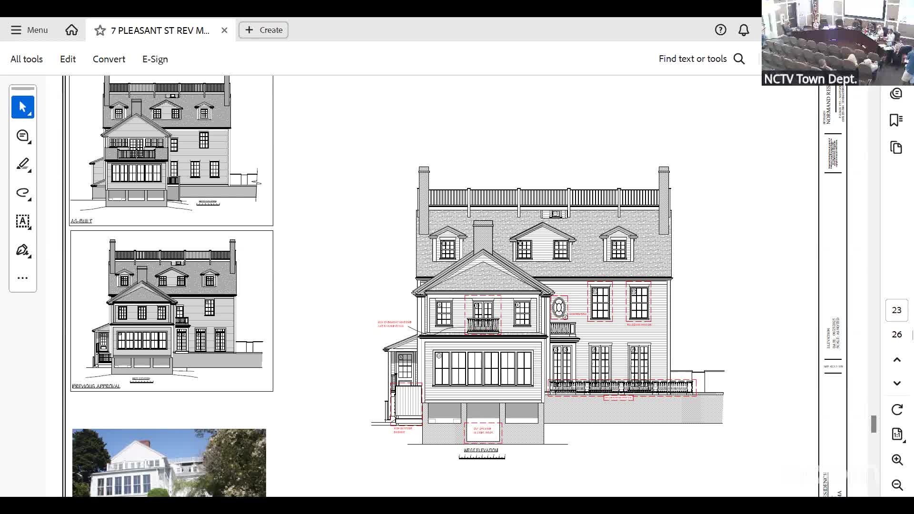914x514 pixels.
Task: Choose the Draw freehand lasso tool
Action: pyautogui.click(x=23, y=193)
